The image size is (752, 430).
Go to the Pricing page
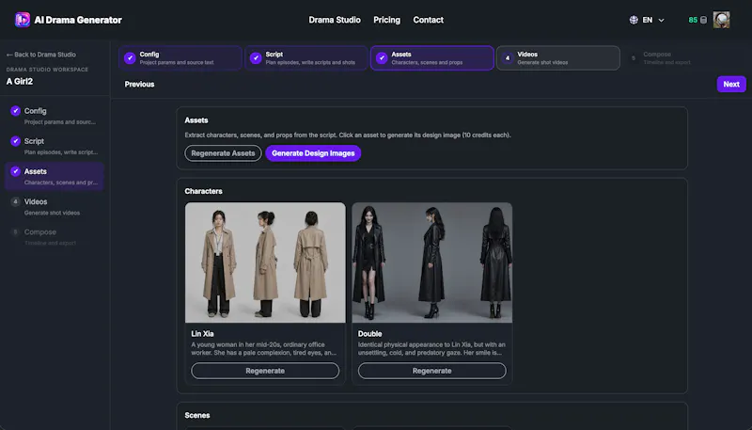pyautogui.click(x=386, y=20)
